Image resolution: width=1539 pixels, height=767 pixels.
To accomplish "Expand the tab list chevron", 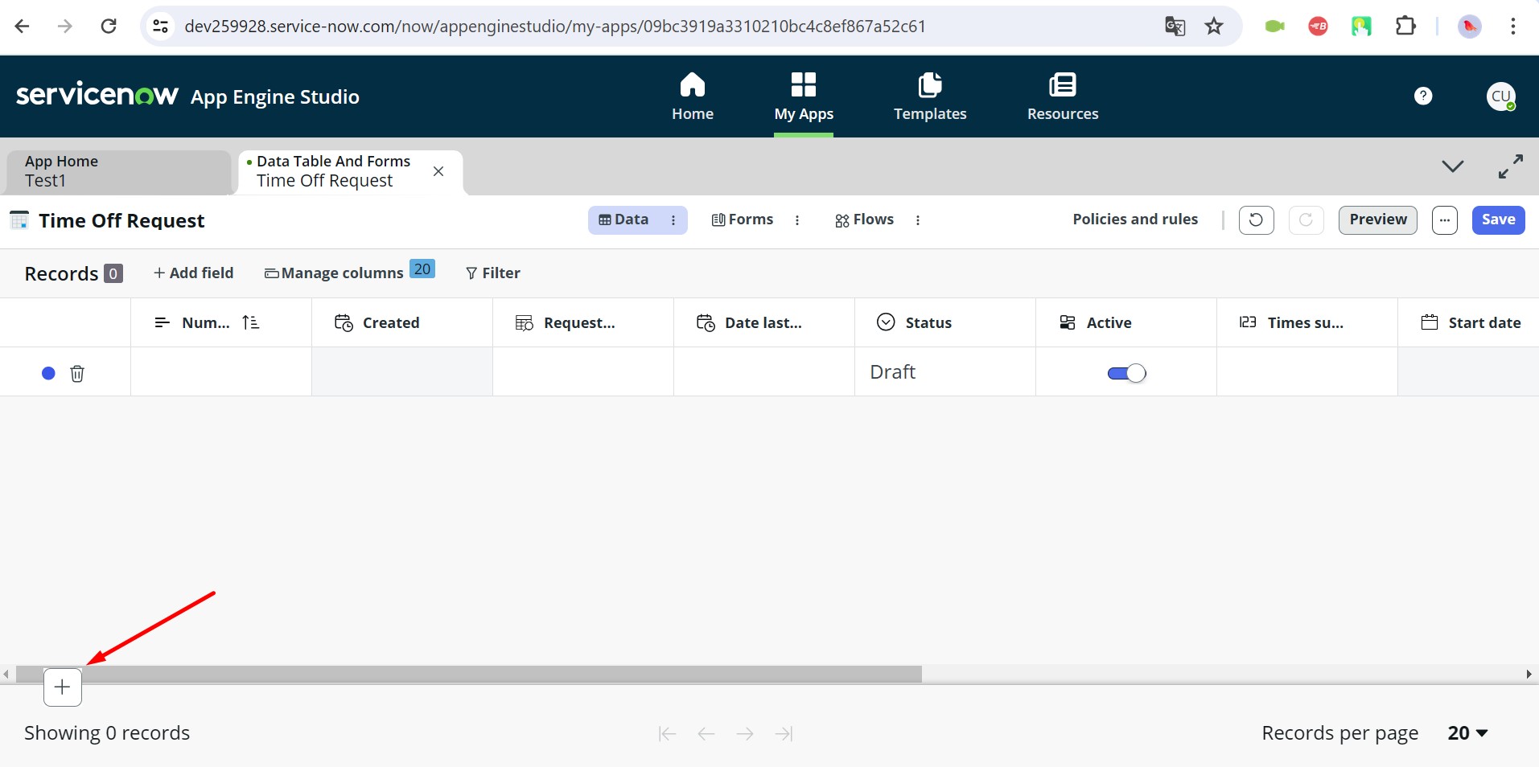I will [x=1453, y=166].
